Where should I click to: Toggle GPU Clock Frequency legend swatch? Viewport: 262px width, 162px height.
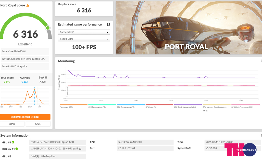point(245,105)
